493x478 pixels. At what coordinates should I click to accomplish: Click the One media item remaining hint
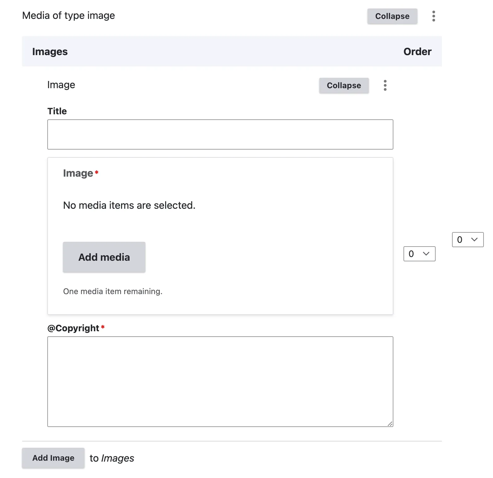(x=113, y=291)
